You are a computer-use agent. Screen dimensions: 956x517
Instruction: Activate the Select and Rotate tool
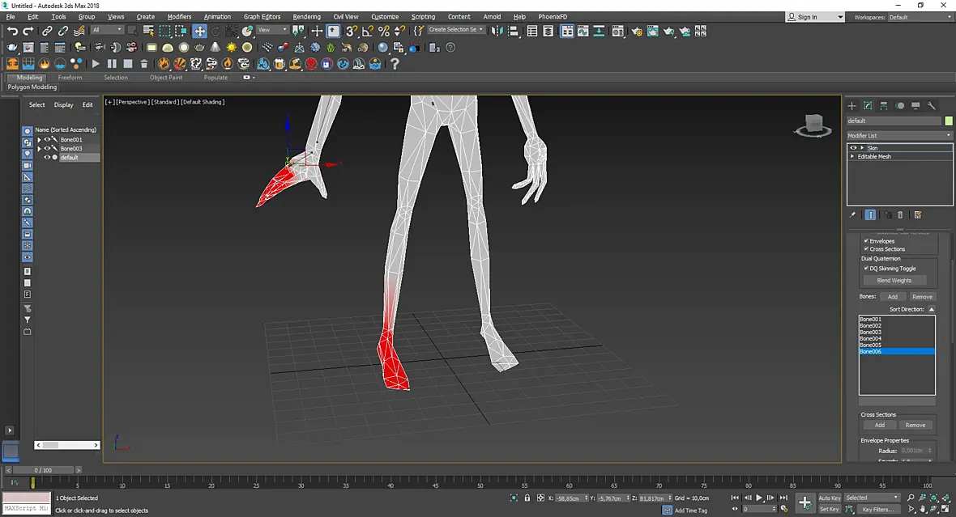coord(216,31)
